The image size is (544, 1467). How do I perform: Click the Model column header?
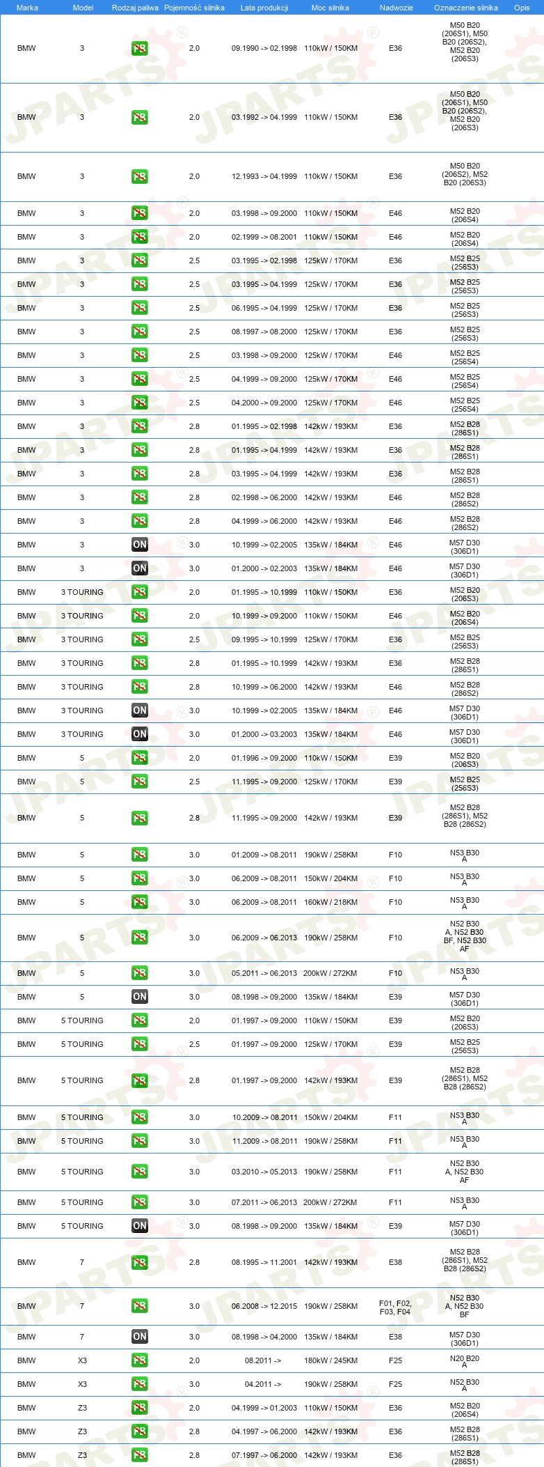(x=83, y=8)
